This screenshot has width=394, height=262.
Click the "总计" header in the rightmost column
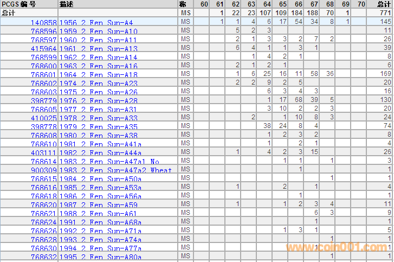(x=384, y=4)
